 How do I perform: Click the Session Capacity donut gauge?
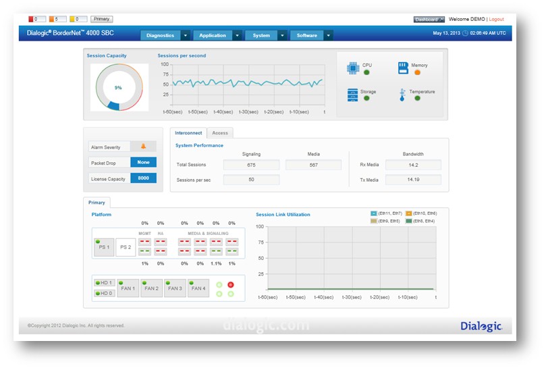click(x=118, y=87)
